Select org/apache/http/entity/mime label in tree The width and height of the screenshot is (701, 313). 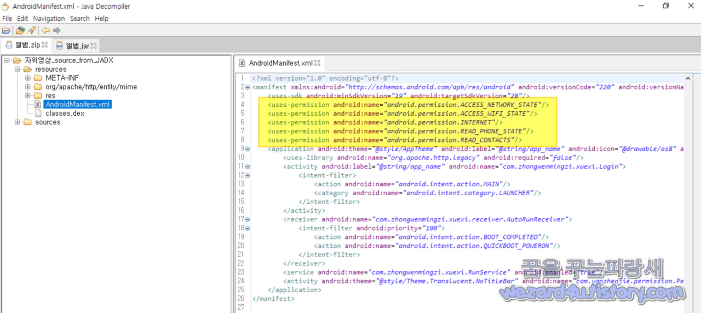[91, 87]
